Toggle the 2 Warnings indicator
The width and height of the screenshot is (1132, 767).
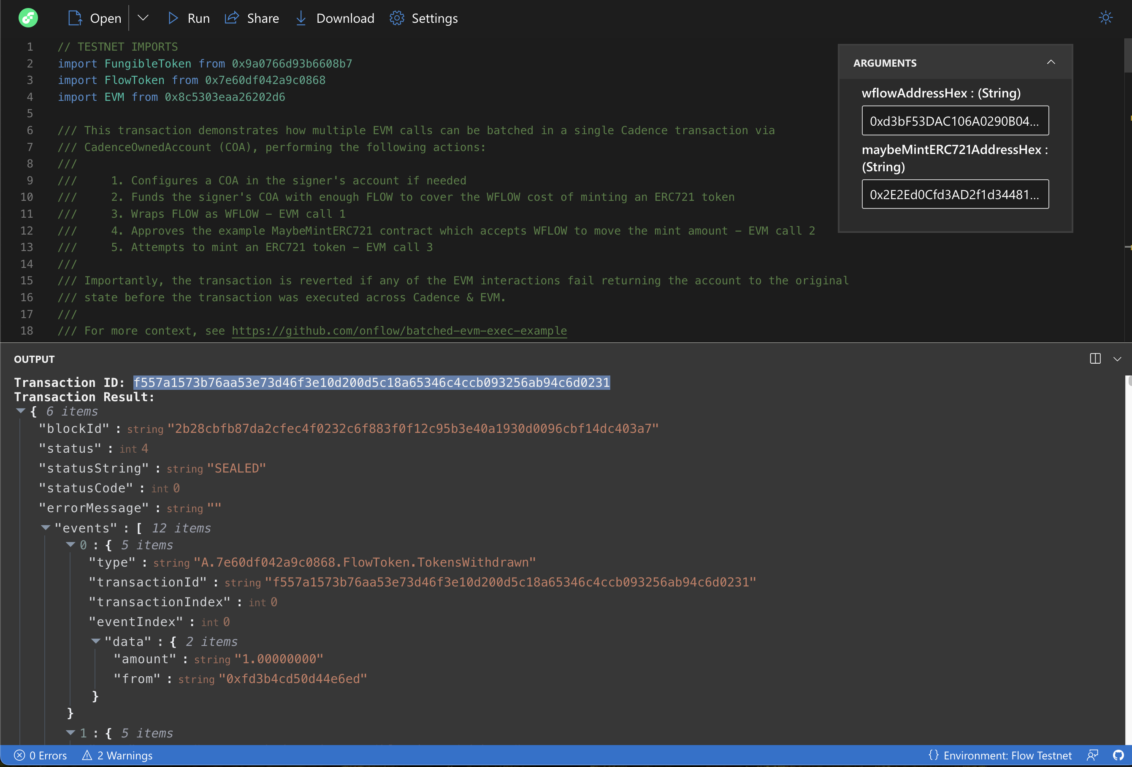tap(117, 755)
